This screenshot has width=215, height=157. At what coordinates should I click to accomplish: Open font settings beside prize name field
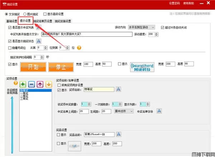[x=118, y=89]
